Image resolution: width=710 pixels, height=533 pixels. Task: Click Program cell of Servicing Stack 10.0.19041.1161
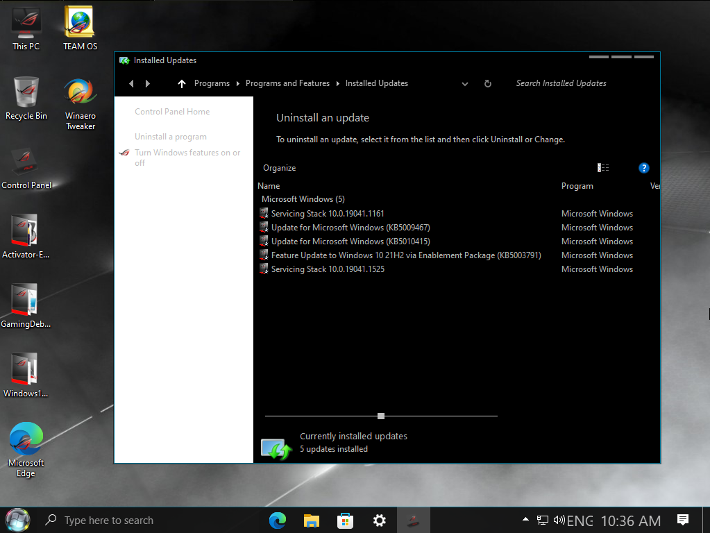pyautogui.click(x=597, y=214)
